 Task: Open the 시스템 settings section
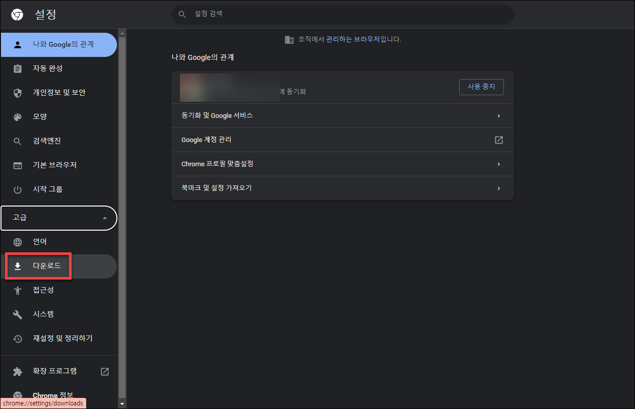click(58, 314)
